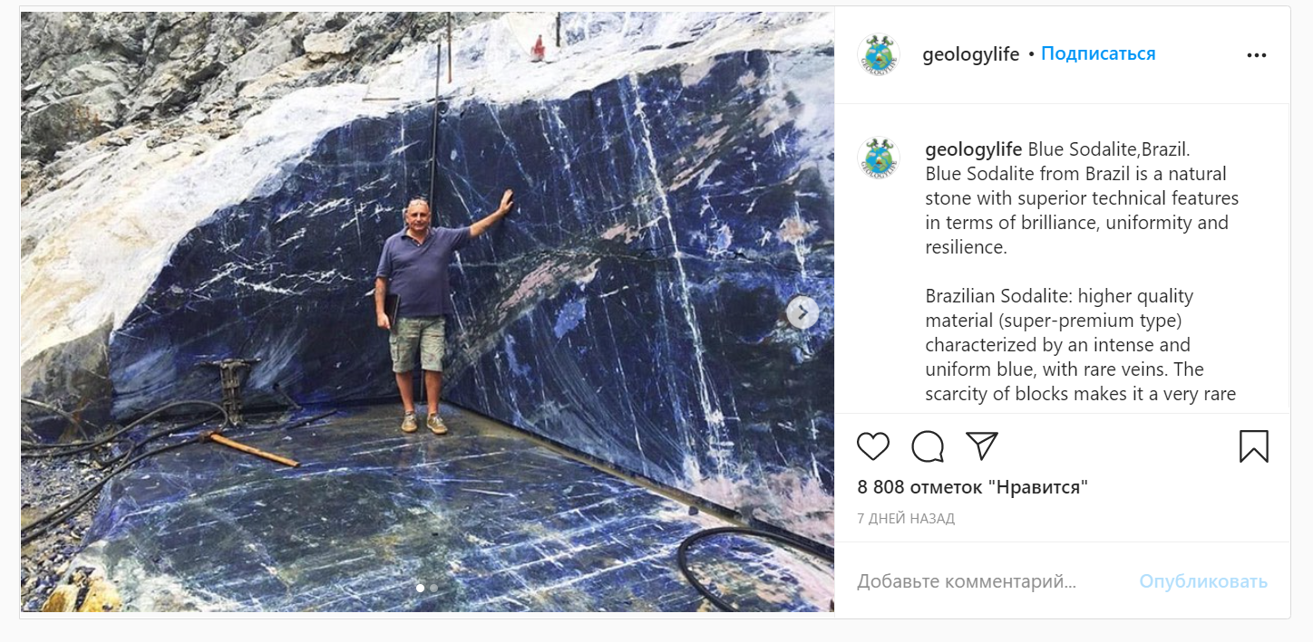The image size is (1313, 642).
Task: Open the three-dot more options menu
Action: pyautogui.click(x=1257, y=55)
